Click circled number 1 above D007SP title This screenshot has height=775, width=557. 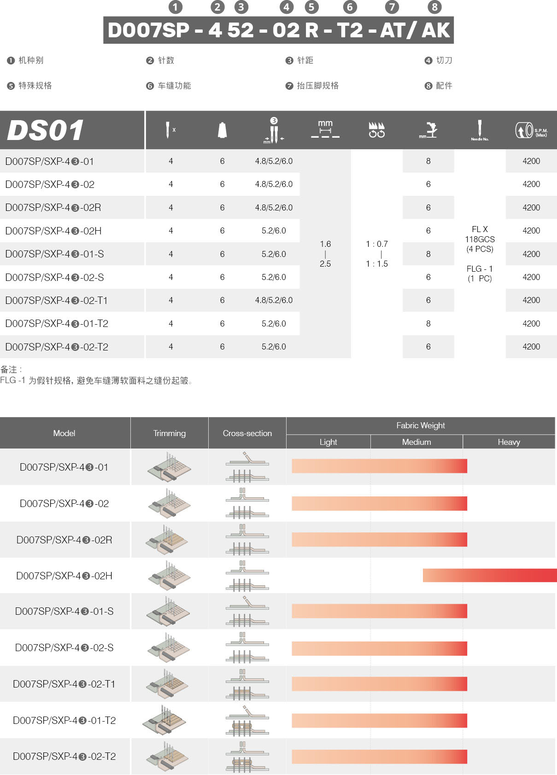pyautogui.click(x=176, y=7)
